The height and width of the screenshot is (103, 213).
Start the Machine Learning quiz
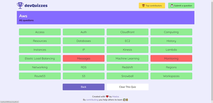pos(128,58)
